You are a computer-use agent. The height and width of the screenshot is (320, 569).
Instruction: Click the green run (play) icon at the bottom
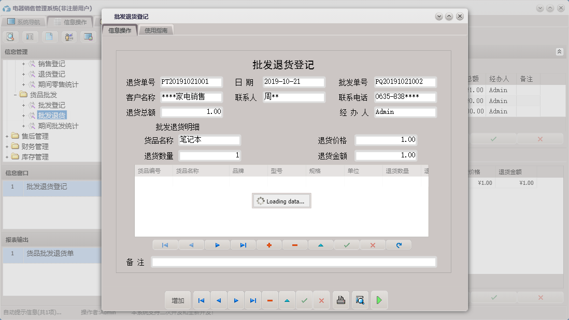(379, 300)
